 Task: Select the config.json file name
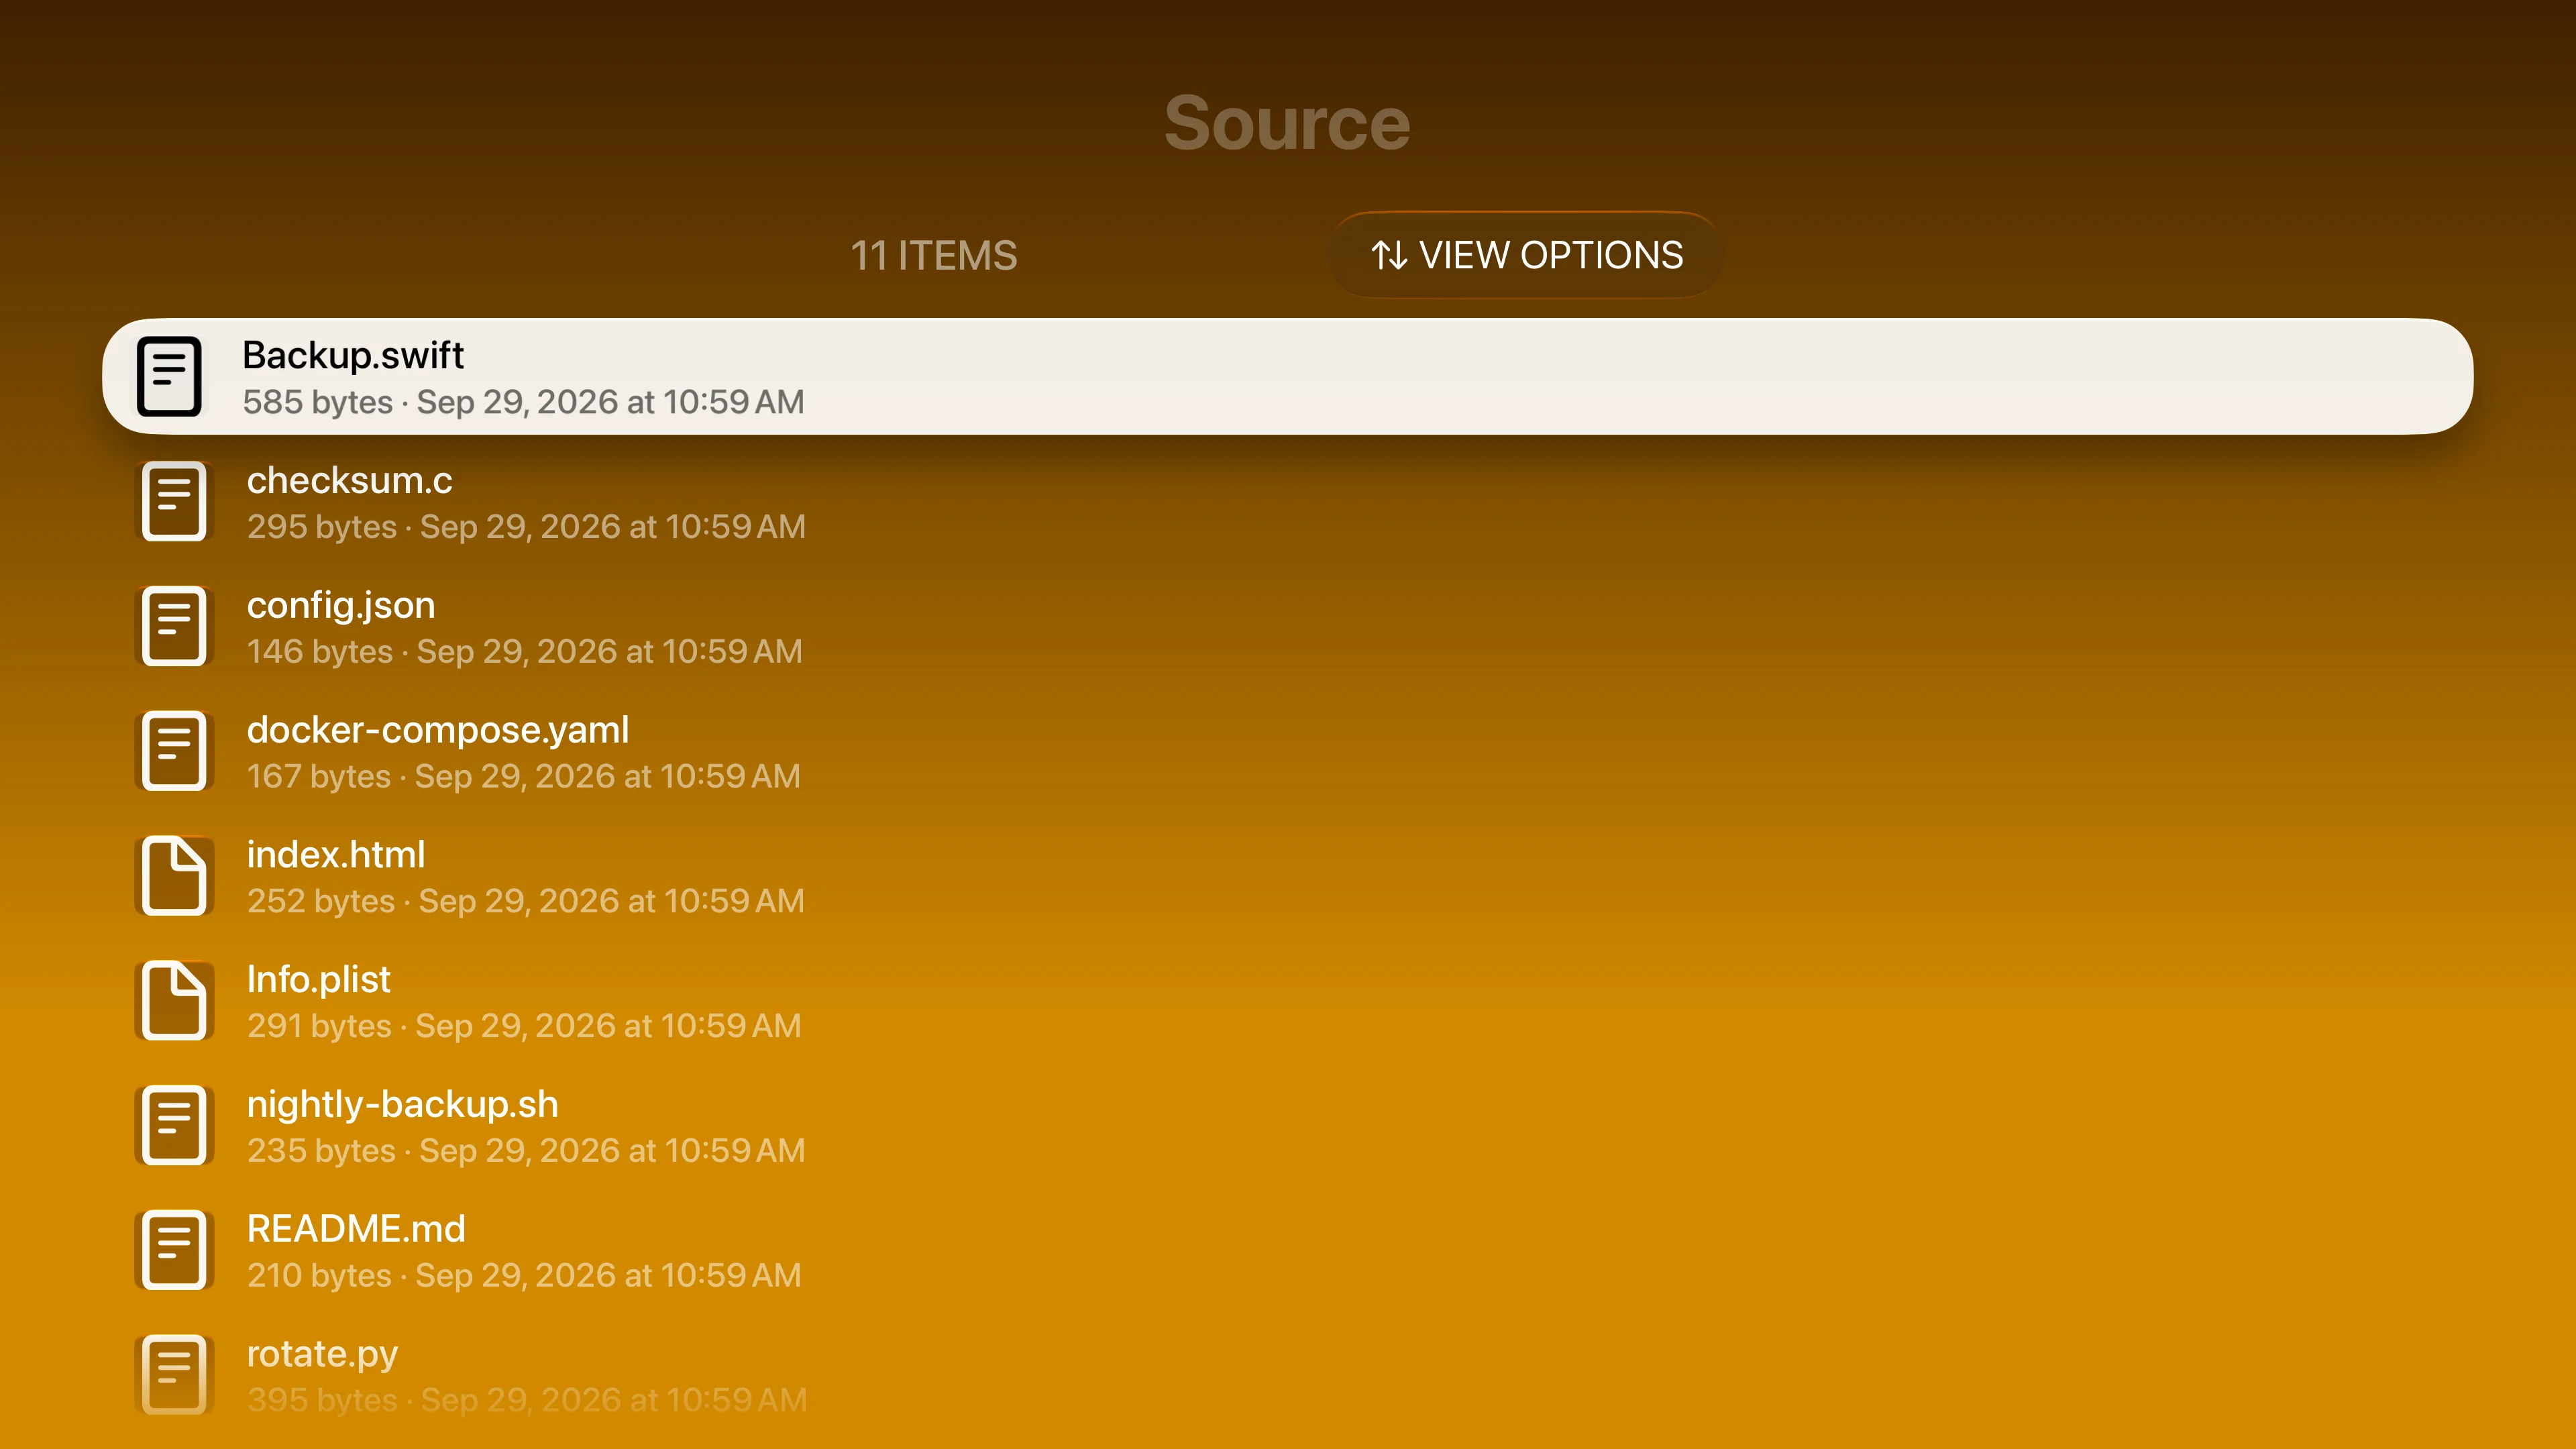point(341,605)
